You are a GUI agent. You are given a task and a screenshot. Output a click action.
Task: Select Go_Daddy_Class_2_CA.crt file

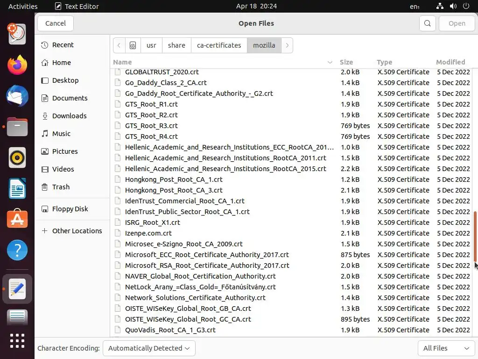(x=292, y=83)
